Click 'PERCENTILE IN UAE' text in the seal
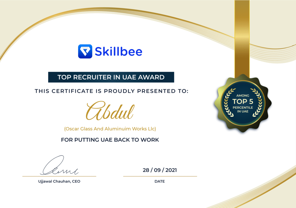The height and width of the screenshot is (208, 296). pyautogui.click(x=243, y=109)
